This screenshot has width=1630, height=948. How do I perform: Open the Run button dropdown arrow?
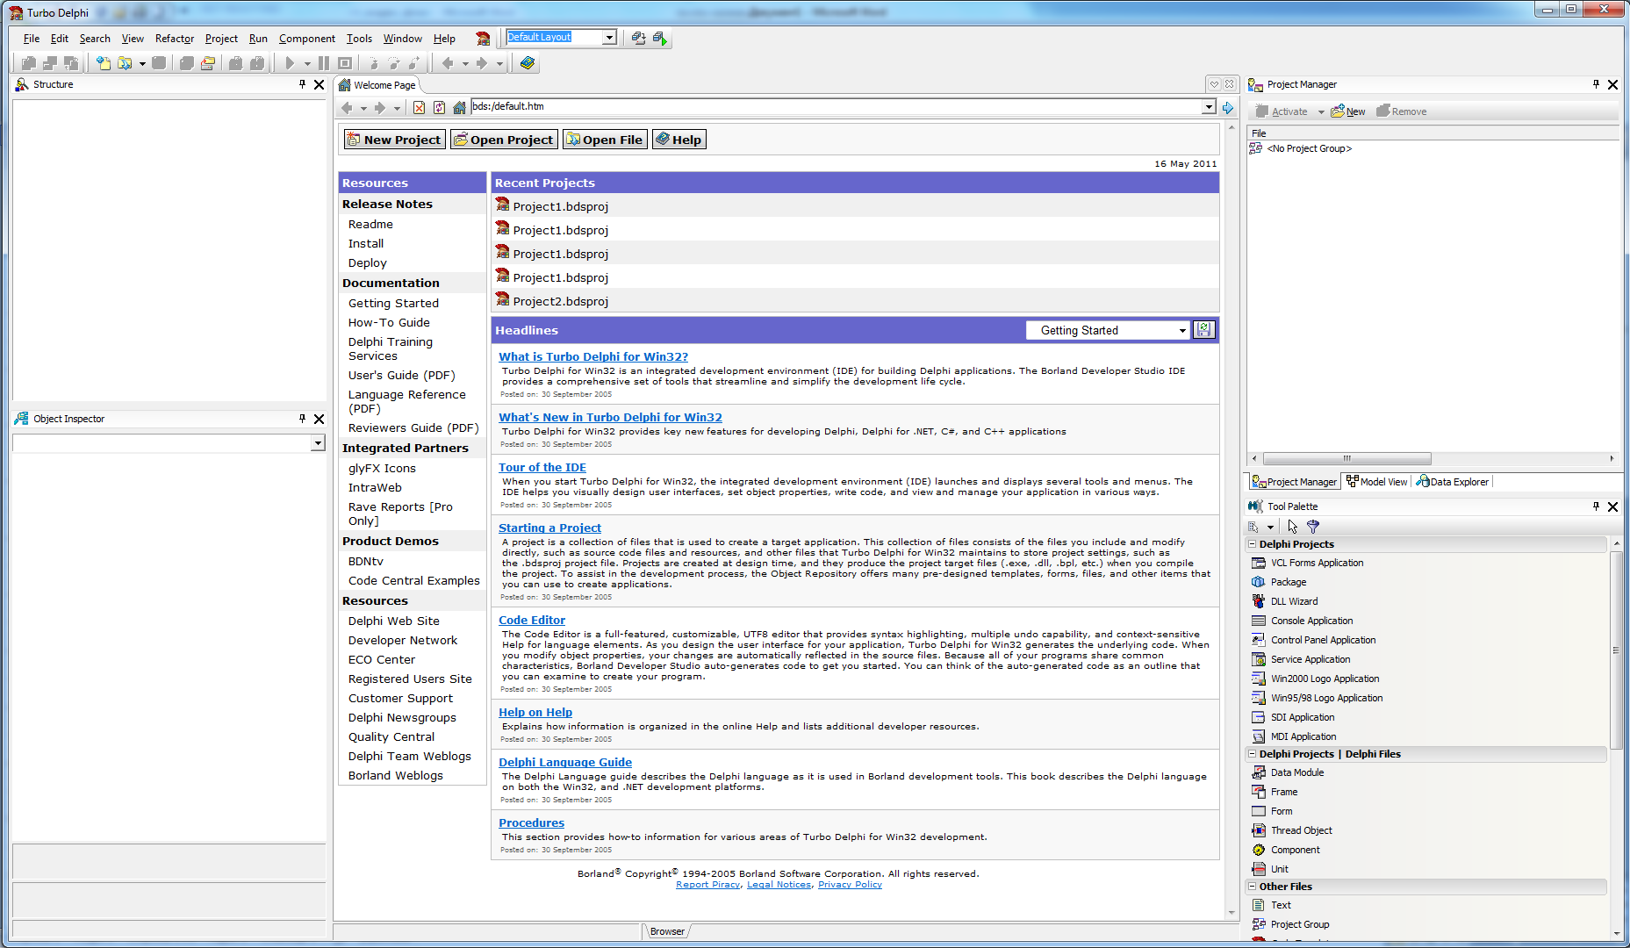tap(307, 63)
